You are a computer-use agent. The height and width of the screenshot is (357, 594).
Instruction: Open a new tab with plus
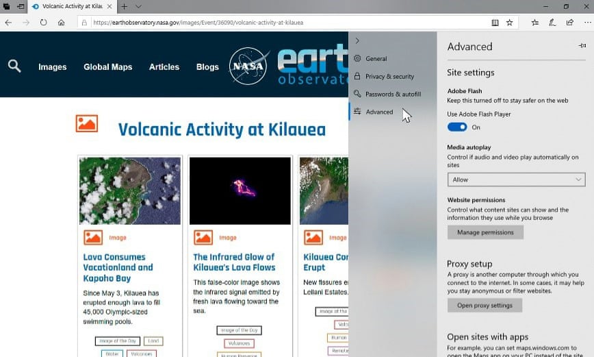pyautogui.click(x=124, y=6)
